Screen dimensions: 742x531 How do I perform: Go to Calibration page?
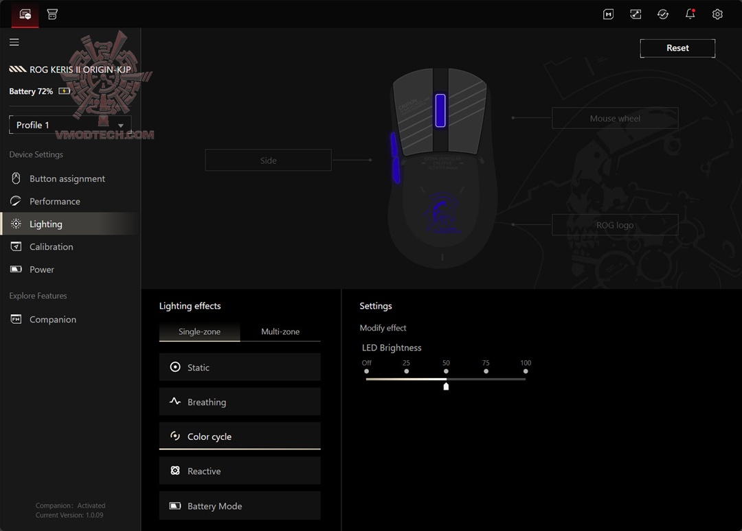(51, 246)
